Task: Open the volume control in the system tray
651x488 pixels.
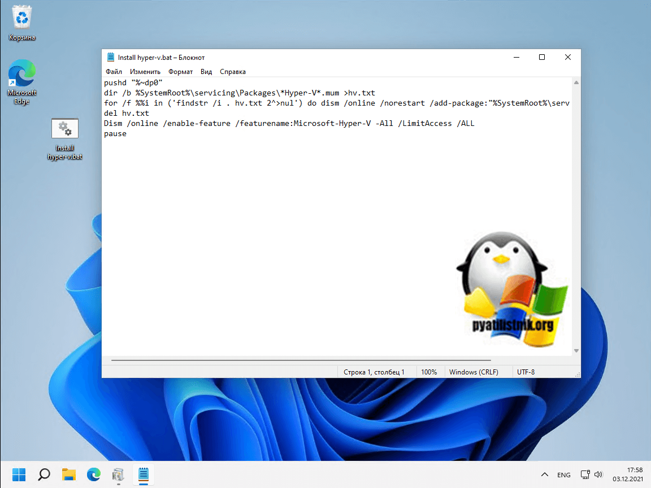Action: 599,475
